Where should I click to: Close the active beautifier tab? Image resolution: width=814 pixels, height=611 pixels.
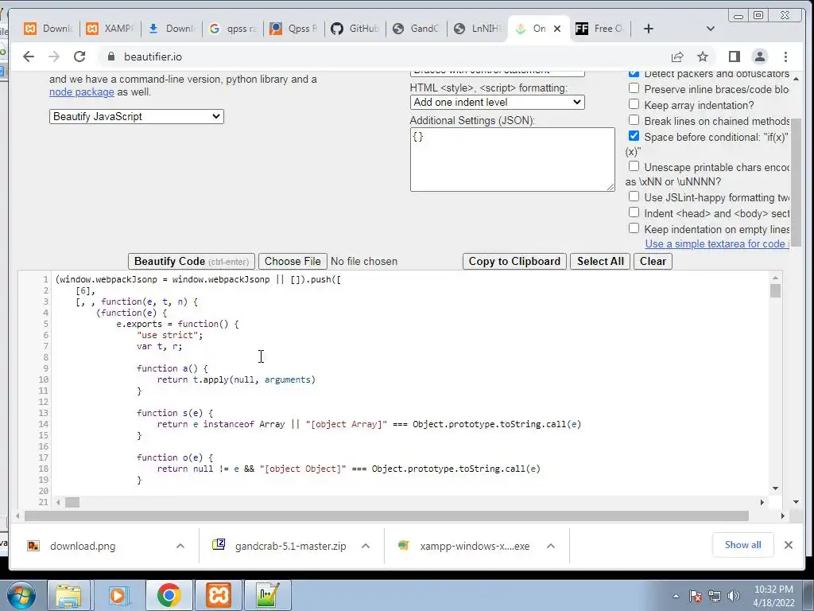[557, 29]
